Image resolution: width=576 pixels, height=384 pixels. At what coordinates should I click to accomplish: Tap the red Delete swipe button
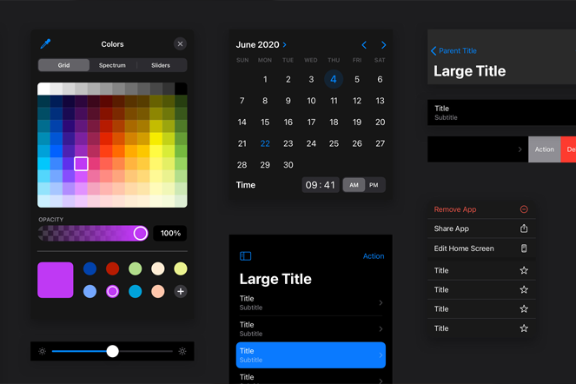569,149
